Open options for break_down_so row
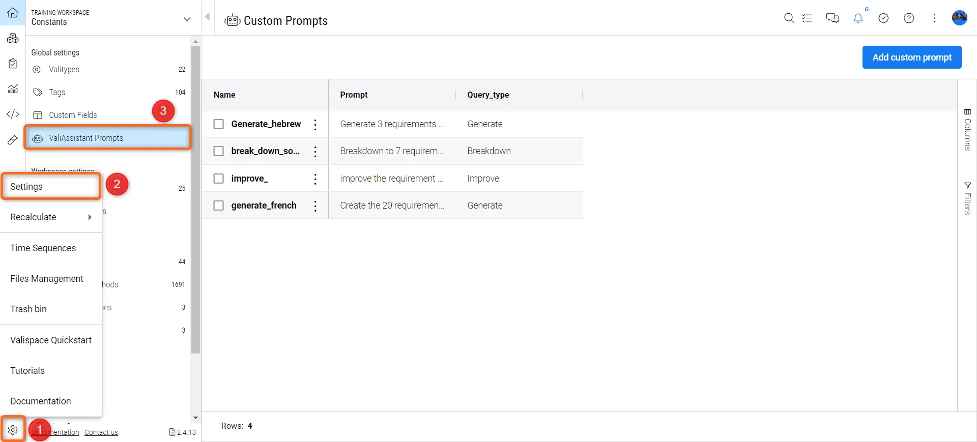This screenshot has width=977, height=442. (x=315, y=151)
